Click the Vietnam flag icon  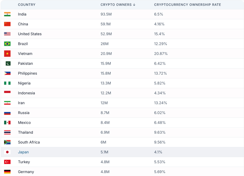click(7, 54)
